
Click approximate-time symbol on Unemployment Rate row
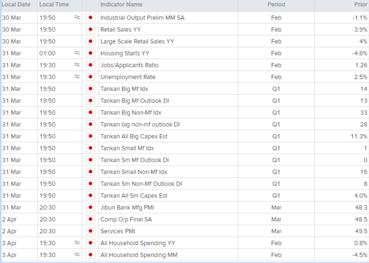coord(77,77)
